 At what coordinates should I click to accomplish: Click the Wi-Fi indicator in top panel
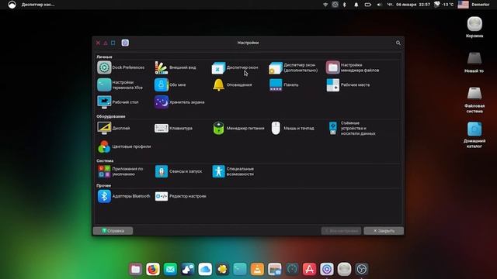325,5
